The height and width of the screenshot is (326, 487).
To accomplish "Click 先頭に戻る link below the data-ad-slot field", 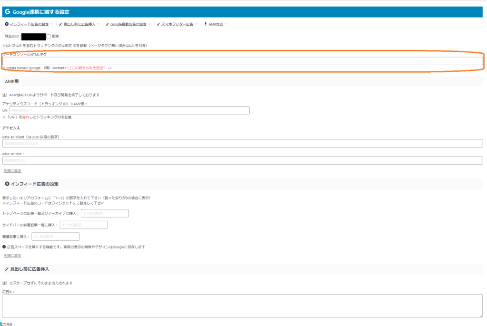I will [x=12, y=170].
